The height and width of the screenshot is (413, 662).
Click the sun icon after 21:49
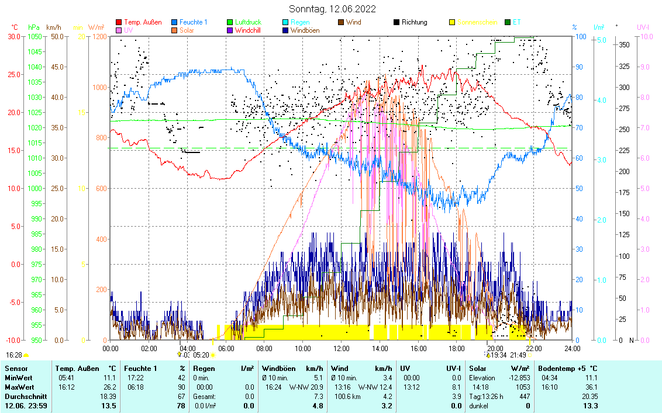tap(530, 355)
